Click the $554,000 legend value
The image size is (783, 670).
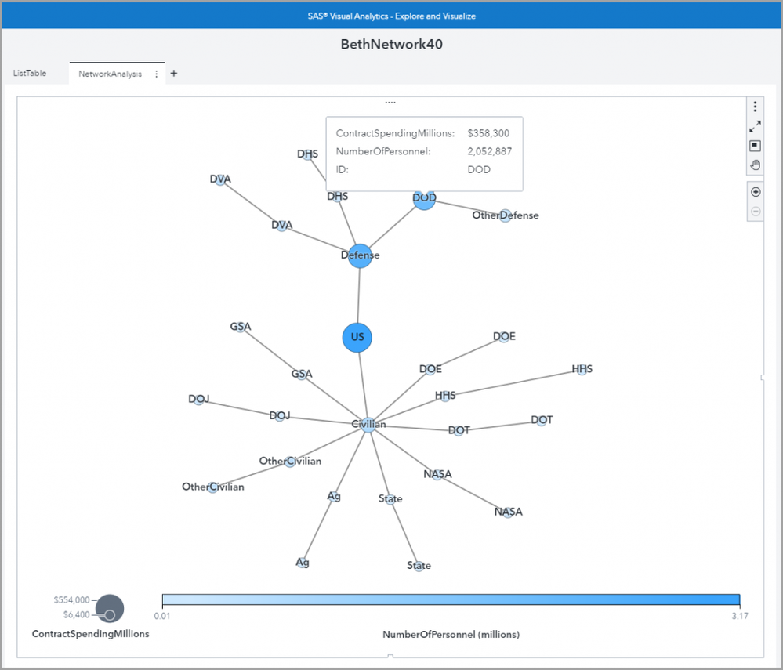point(71,599)
